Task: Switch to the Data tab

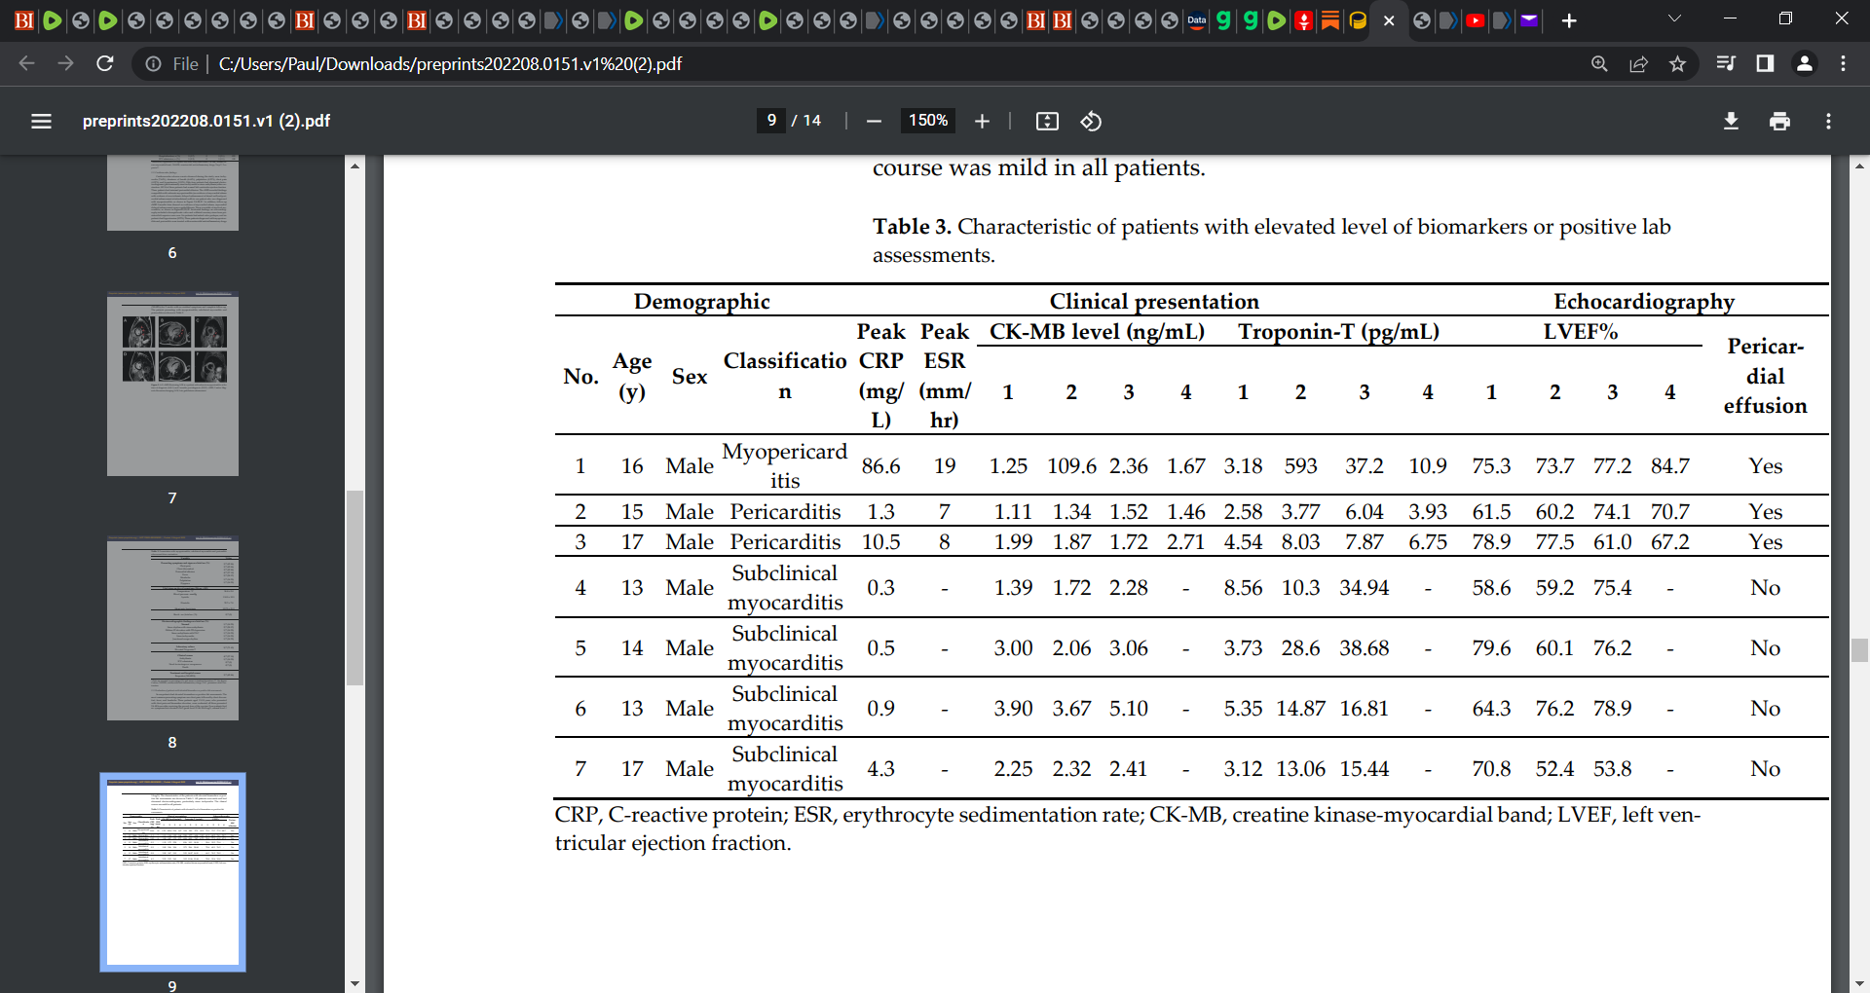Action: tap(1197, 20)
